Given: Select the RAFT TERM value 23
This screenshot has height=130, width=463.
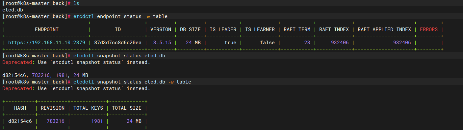Looking at the screenshot, I should click(x=307, y=43).
